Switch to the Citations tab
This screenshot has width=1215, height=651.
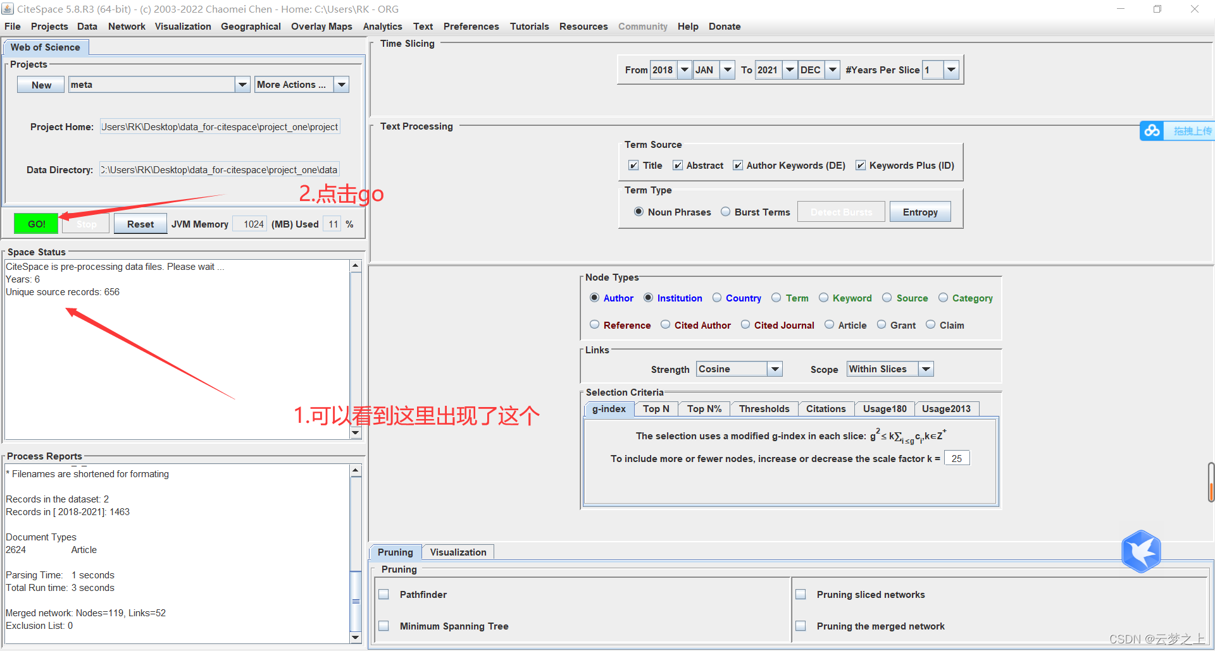click(x=826, y=409)
